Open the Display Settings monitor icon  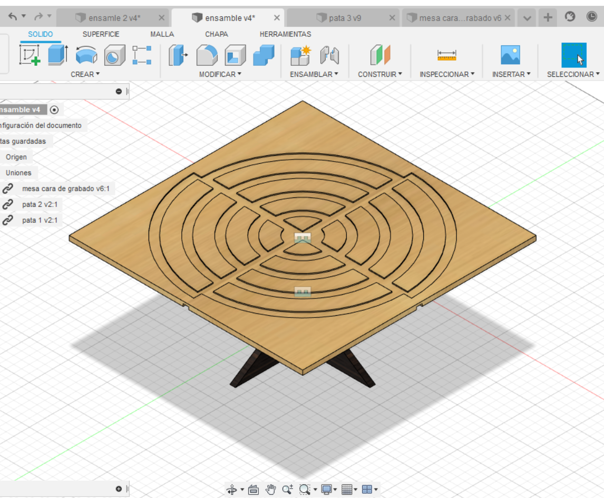click(x=327, y=490)
